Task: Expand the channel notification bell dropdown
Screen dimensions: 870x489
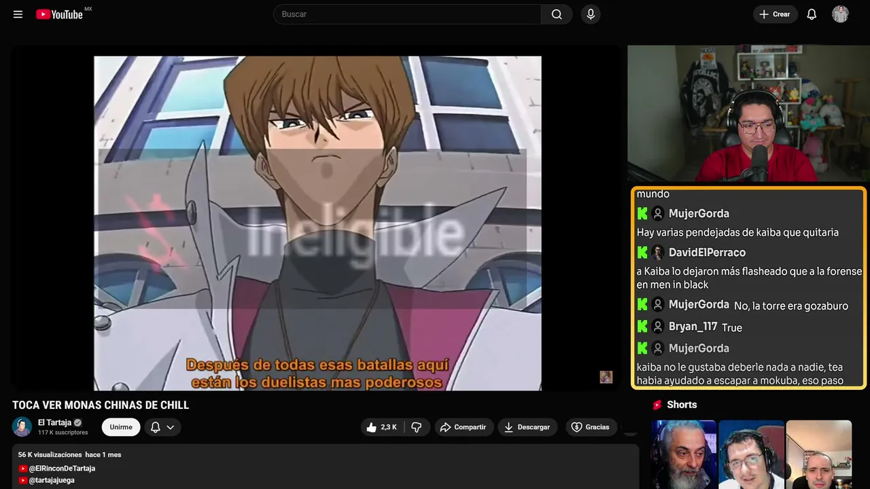Action: tap(162, 427)
